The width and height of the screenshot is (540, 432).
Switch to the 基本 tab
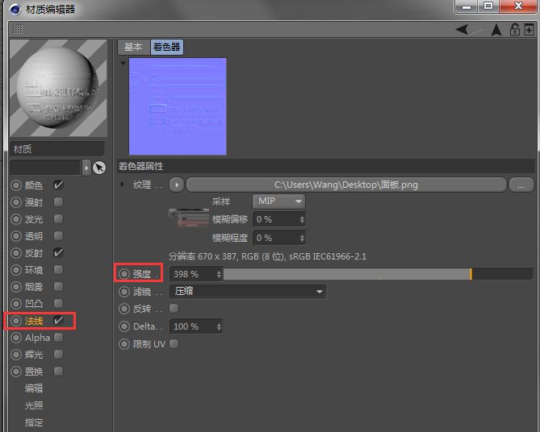[x=134, y=47]
